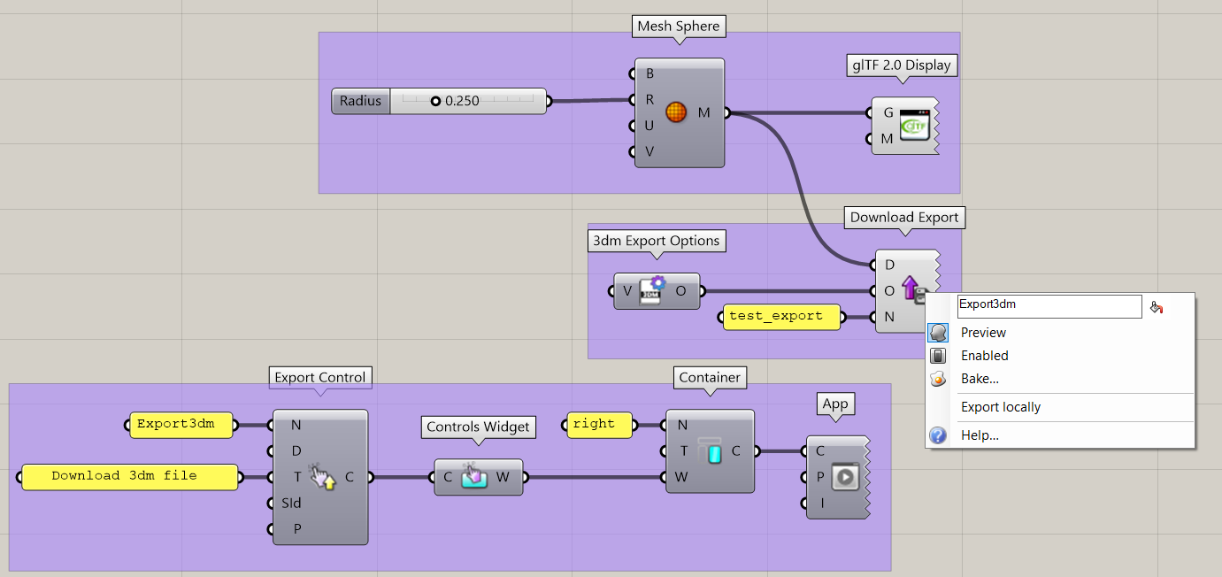The width and height of the screenshot is (1222, 577).
Task: Click the test_export yellow panel
Action: coord(781,317)
